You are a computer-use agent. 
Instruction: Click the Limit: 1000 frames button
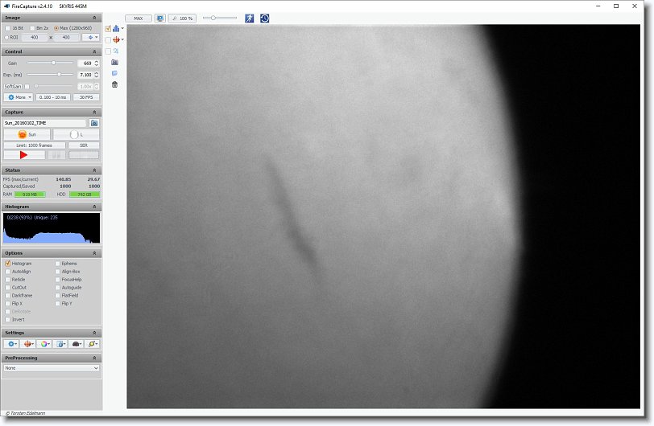coord(35,145)
